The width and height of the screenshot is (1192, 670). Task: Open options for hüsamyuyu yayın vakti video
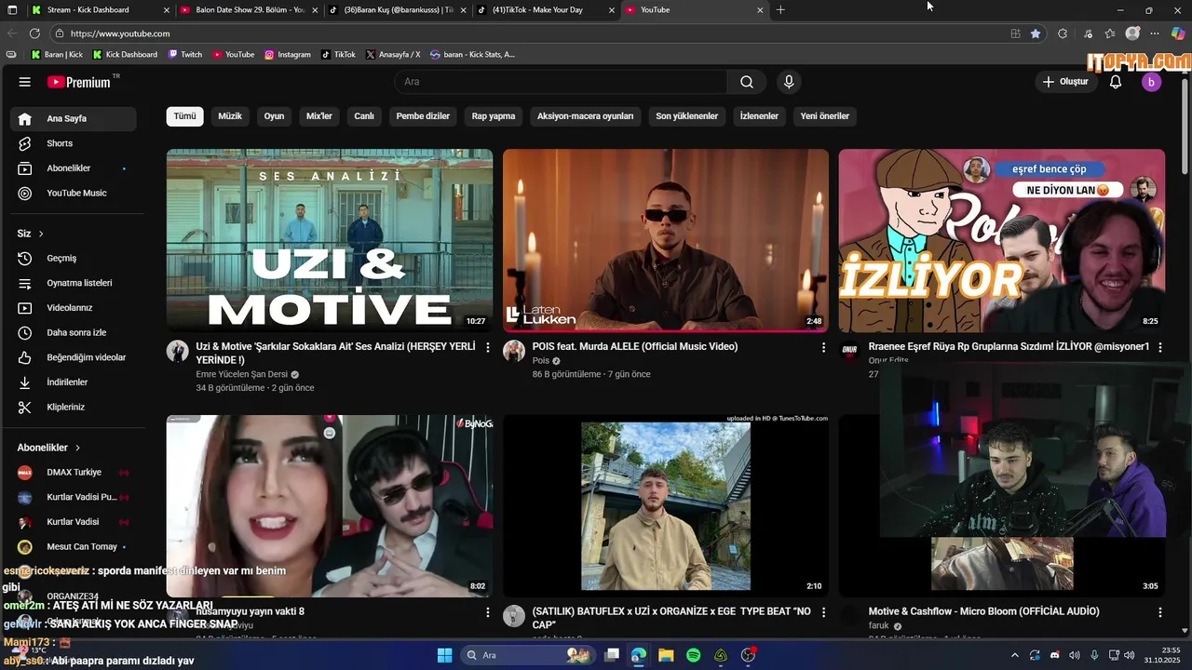pyautogui.click(x=488, y=612)
